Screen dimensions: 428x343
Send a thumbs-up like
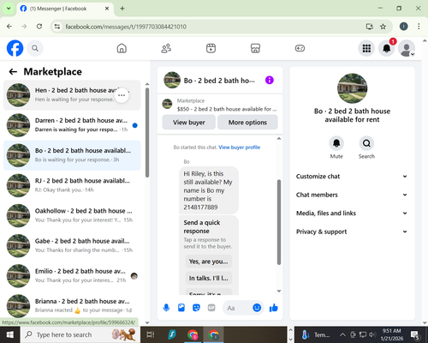coord(273,308)
